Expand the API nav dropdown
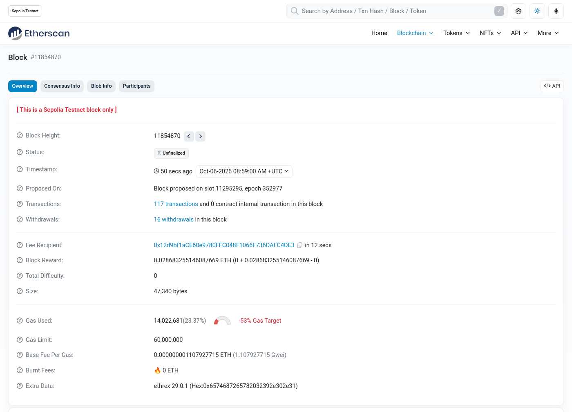 pyautogui.click(x=519, y=33)
